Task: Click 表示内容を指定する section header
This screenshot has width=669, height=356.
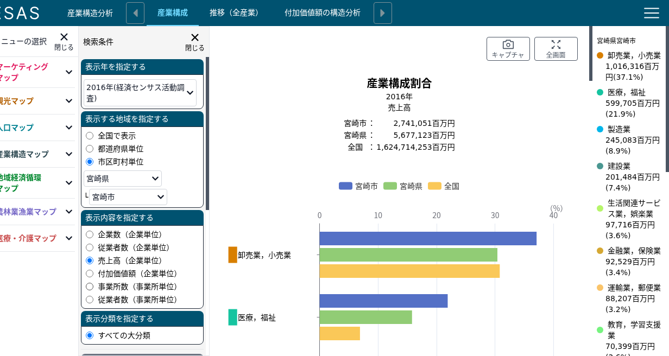Action: click(142, 218)
